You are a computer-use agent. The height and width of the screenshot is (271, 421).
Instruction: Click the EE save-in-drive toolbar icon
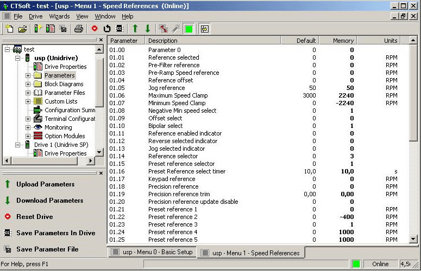(120, 28)
